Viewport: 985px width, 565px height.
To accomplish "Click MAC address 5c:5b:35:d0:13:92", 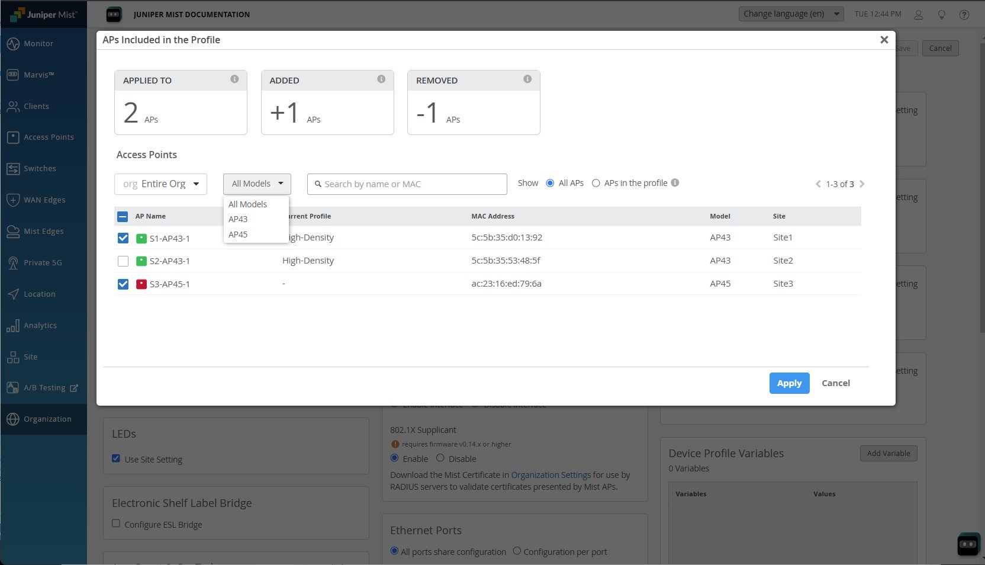I will 507,237.
